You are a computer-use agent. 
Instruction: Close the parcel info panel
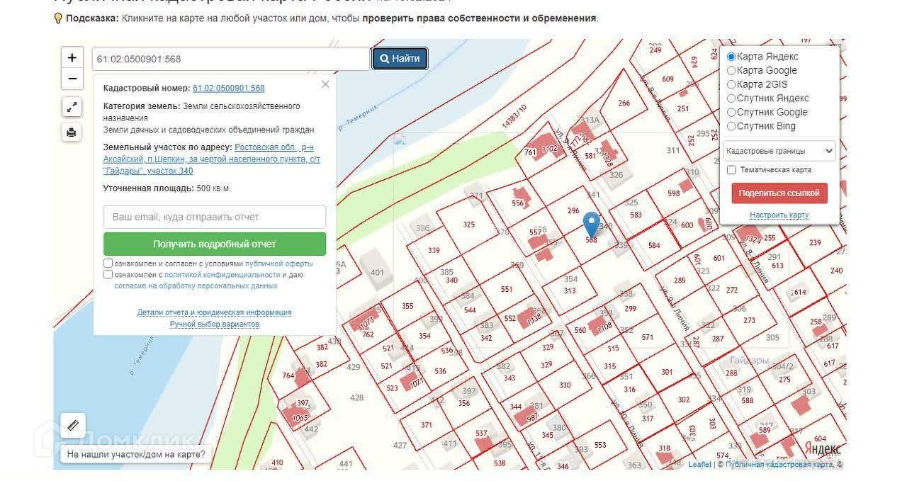point(325,84)
